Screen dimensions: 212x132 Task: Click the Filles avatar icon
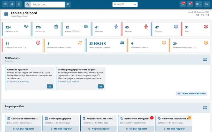coord(206,26)
